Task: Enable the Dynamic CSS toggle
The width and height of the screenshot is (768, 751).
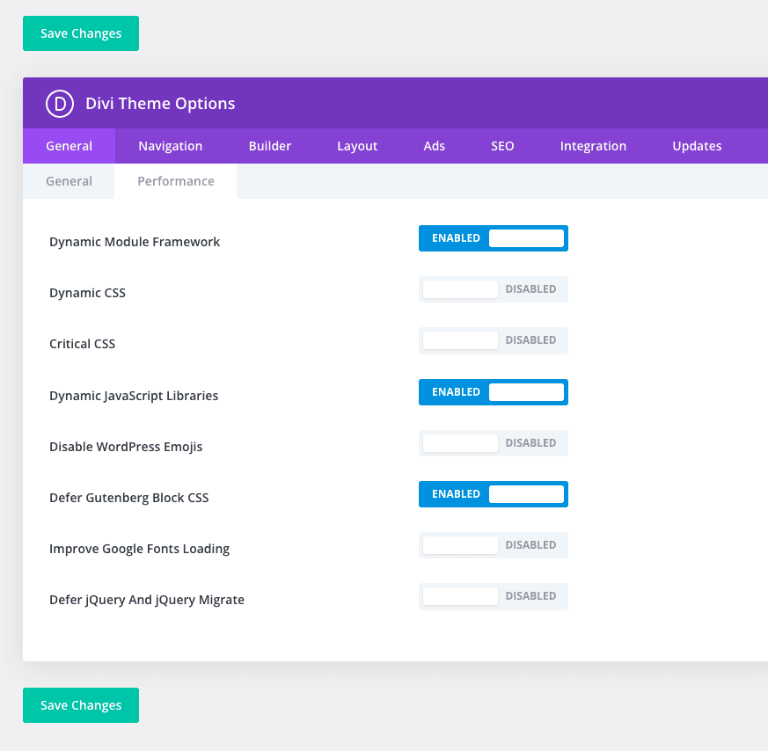Action: [494, 289]
